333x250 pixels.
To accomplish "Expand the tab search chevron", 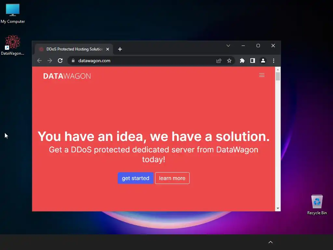I will (228, 46).
